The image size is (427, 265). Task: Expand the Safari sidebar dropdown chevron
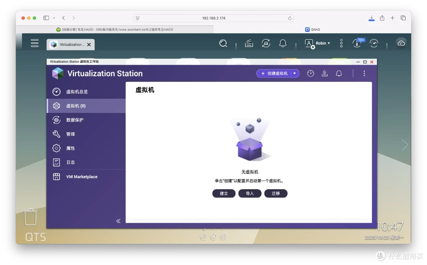(54, 18)
